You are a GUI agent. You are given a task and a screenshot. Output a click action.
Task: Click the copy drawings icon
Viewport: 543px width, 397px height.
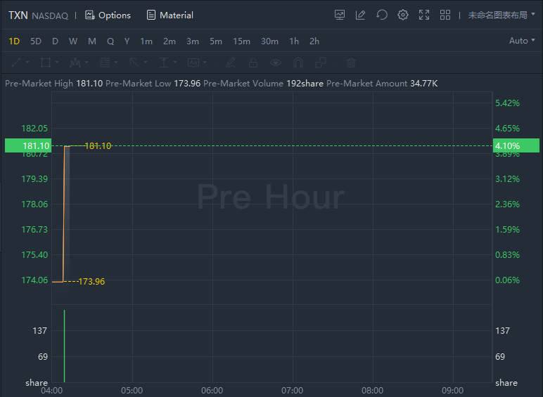[321, 63]
